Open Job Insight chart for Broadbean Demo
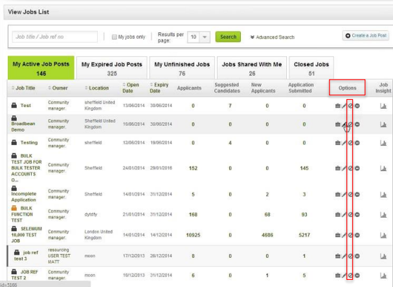393x287 pixels. tap(383, 124)
